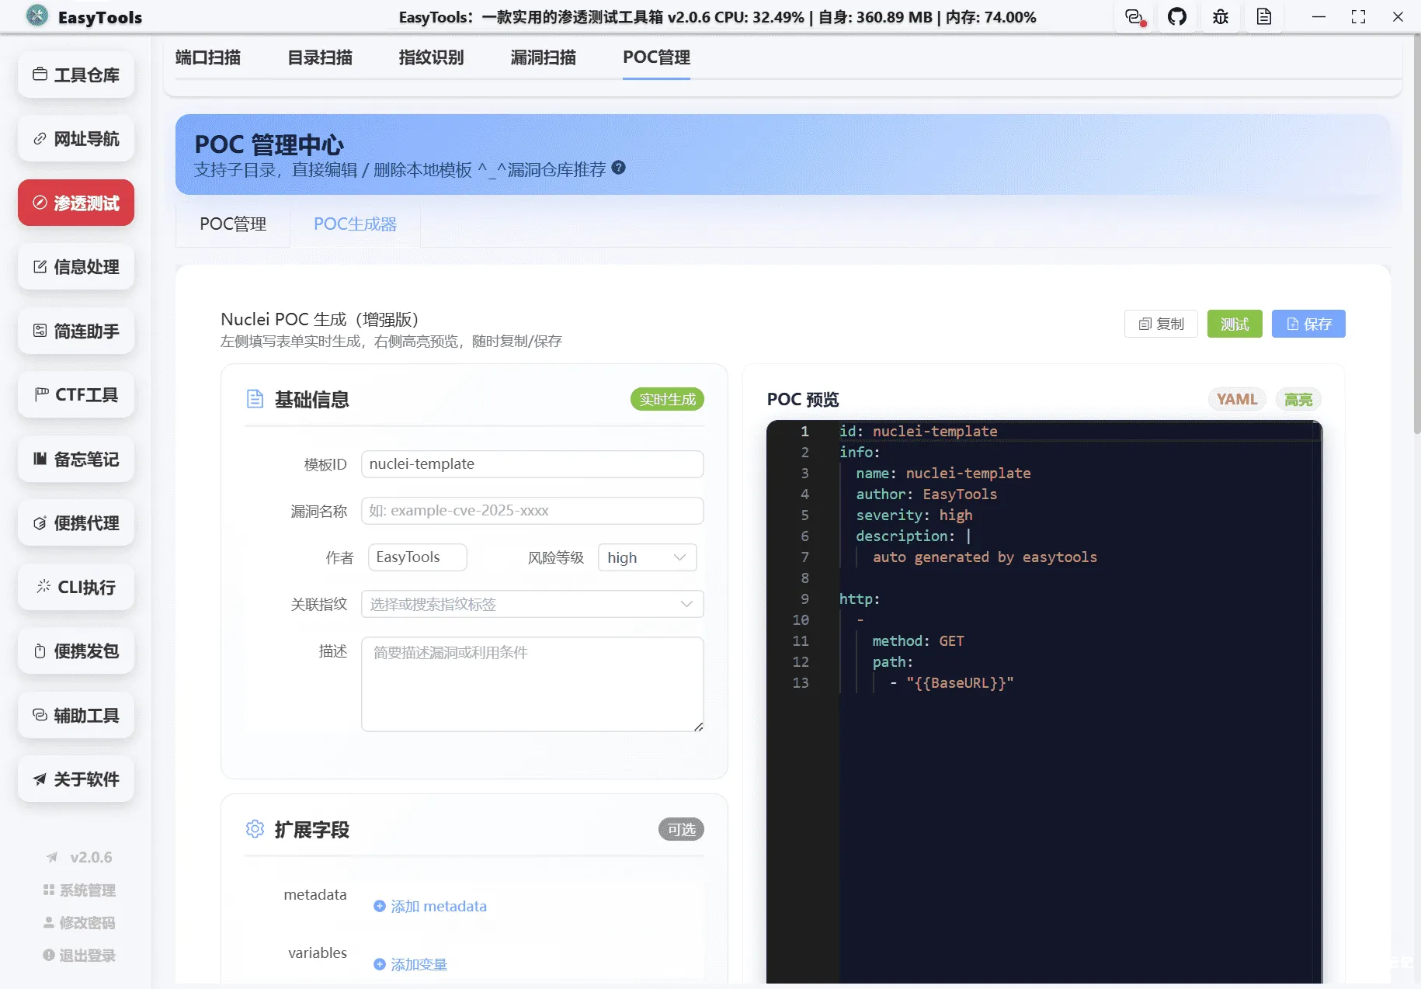Switch to the POC管理 tab
This screenshot has width=1421, height=989.
click(x=232, y=224)
